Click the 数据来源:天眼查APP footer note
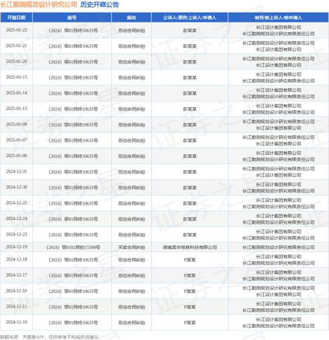The image size is (329, 340). click(49, 337)
